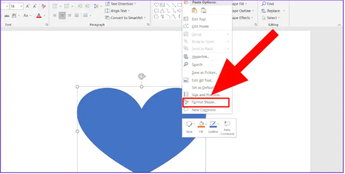Click the Bullets list icon

point(55,6)
